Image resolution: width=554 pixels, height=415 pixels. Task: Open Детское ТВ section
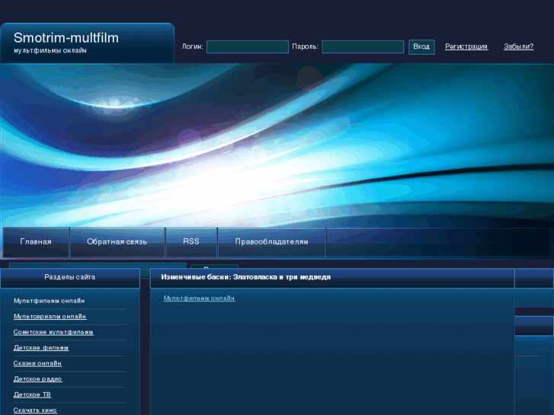point(32,394)
